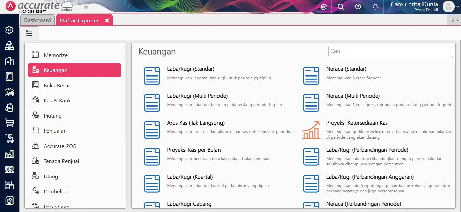Click the help question-mark icon
Image resolution: width=461 pixels, height=212 pixels.
(358, 7)
